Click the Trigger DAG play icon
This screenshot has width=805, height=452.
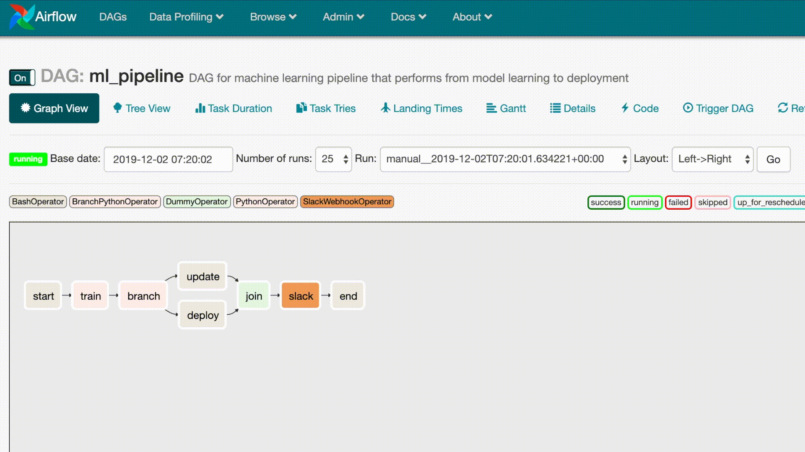[x=688, y=108]
